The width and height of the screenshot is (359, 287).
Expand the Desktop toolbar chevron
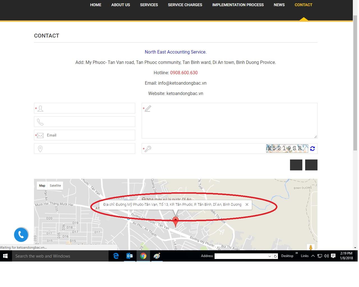pos(297,253)
